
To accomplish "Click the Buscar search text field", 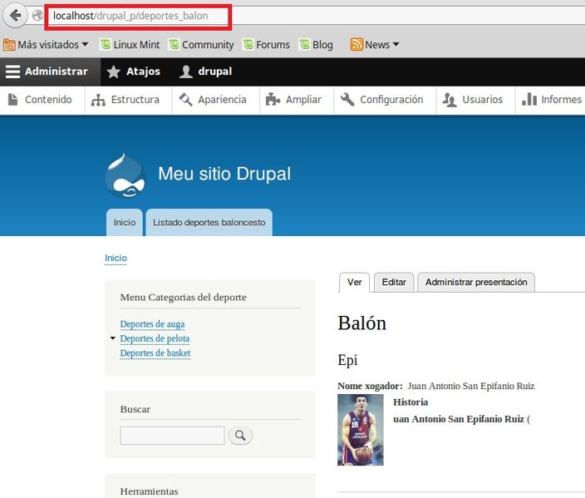I will [172, 436].
